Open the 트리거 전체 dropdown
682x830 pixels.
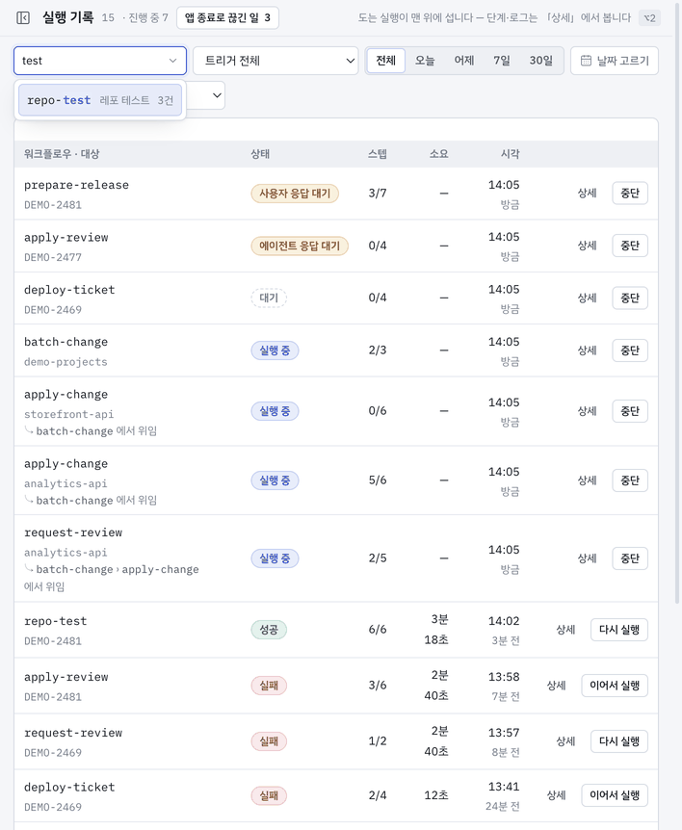275,61
